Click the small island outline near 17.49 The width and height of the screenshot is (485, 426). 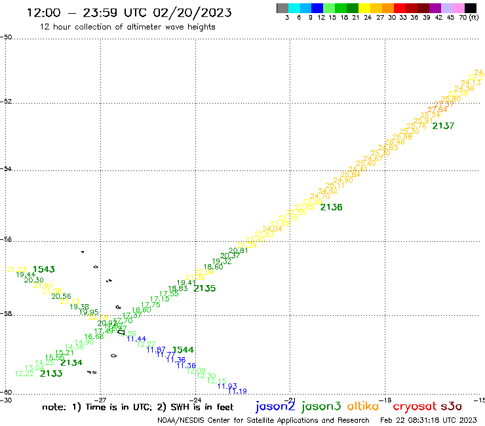121,332
